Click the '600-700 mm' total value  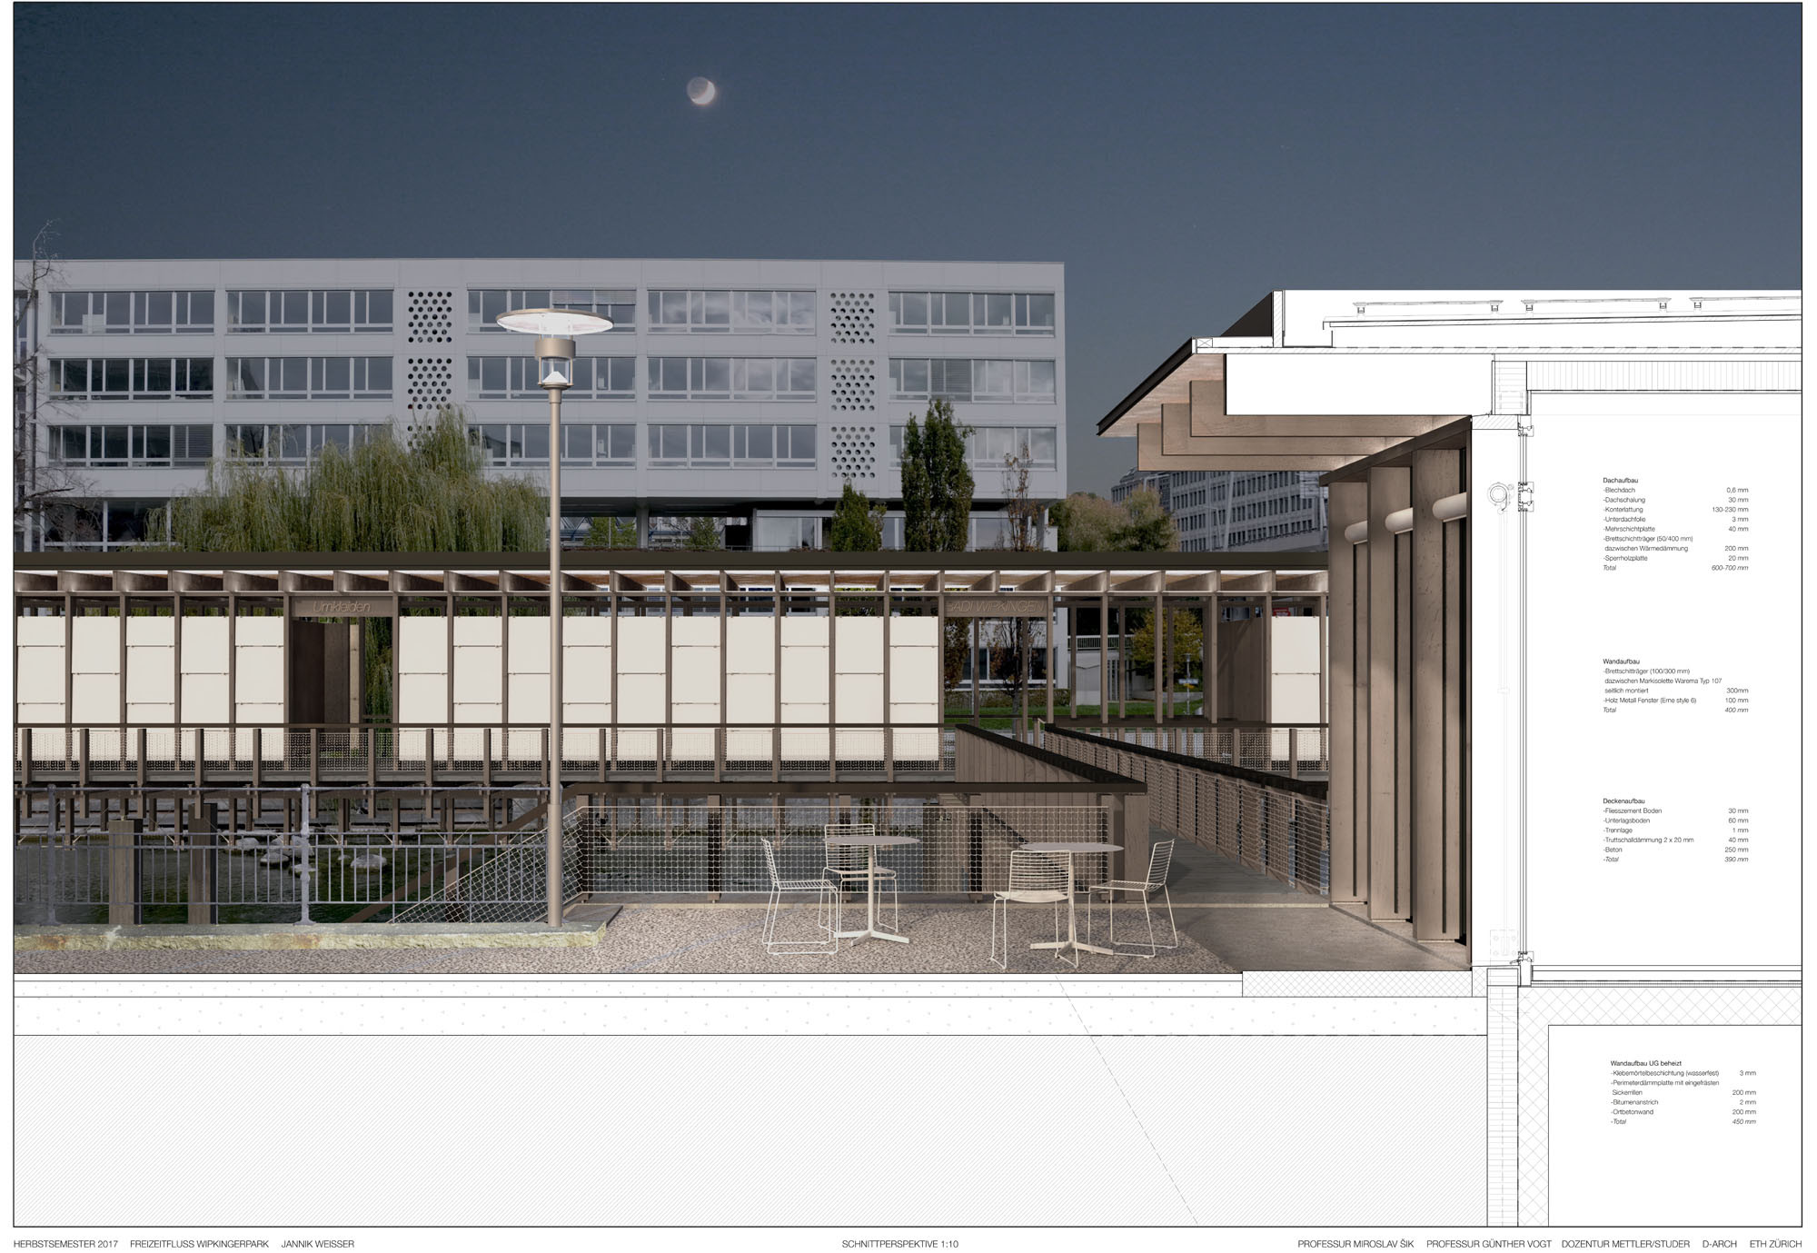[1730, 568]
